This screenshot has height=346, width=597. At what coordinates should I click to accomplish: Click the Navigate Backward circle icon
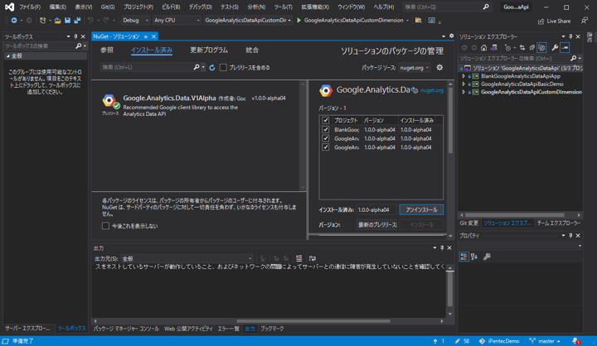pos(14,20)
